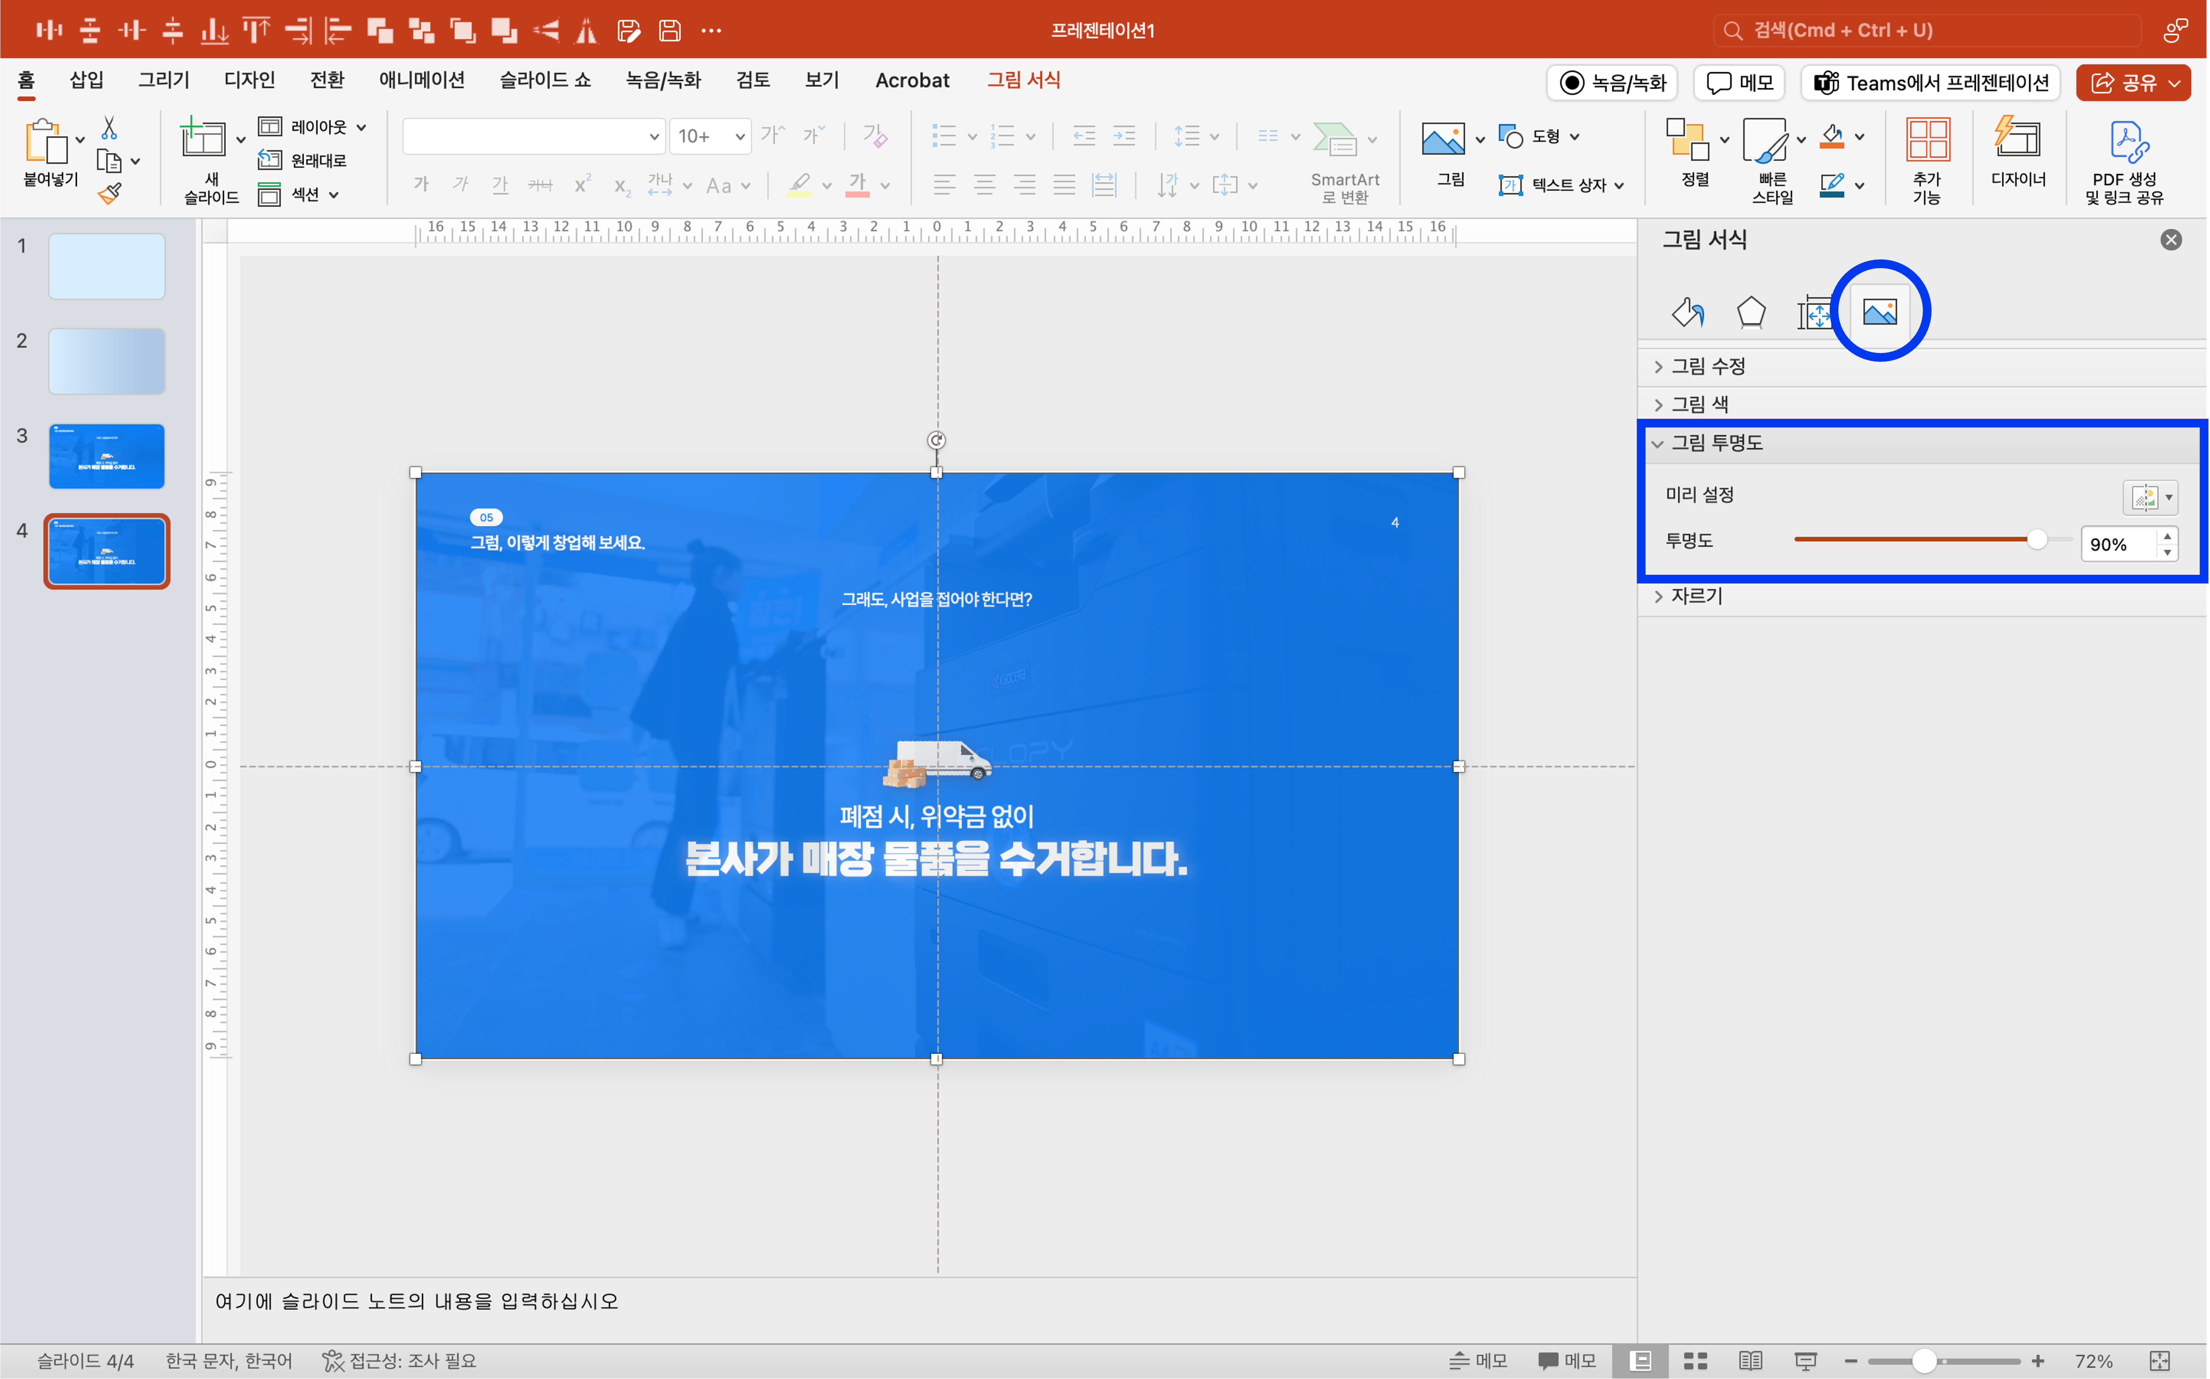Click the Insert Picture (그림) icon
This screenshot has height=1379, width=2210.
[1443, 139]
